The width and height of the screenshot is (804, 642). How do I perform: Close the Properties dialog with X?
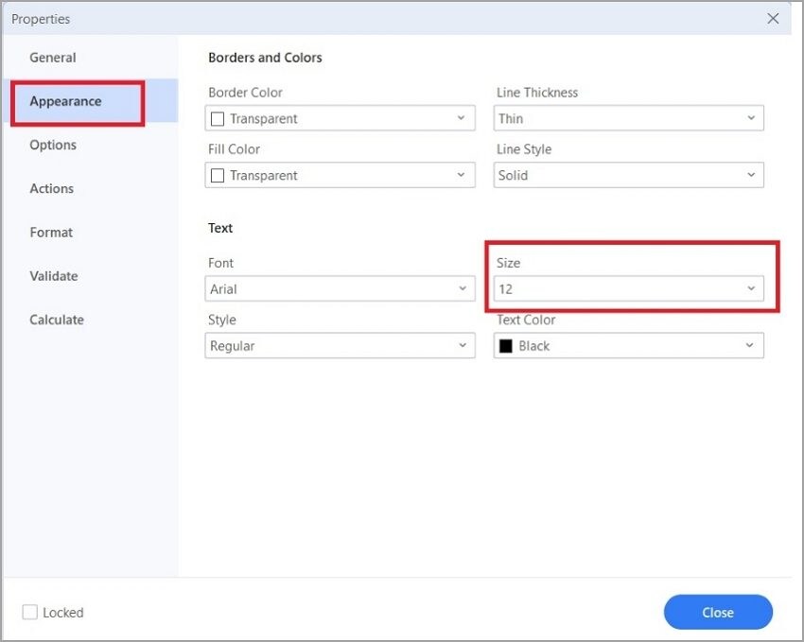point(773,19)
